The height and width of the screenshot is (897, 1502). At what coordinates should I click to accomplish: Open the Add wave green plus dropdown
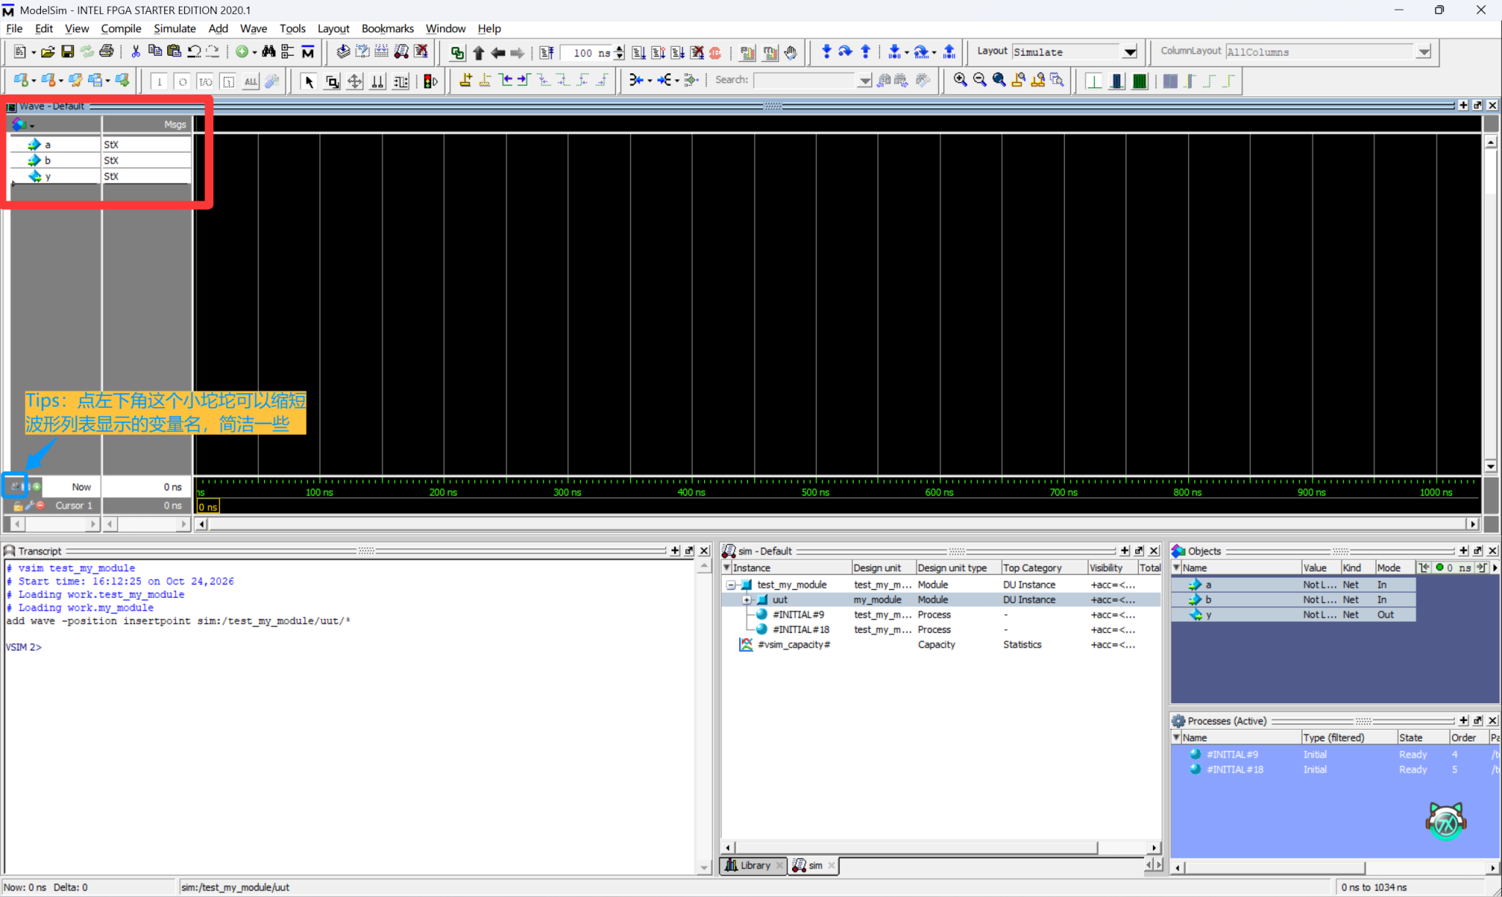tap(254, 52)
